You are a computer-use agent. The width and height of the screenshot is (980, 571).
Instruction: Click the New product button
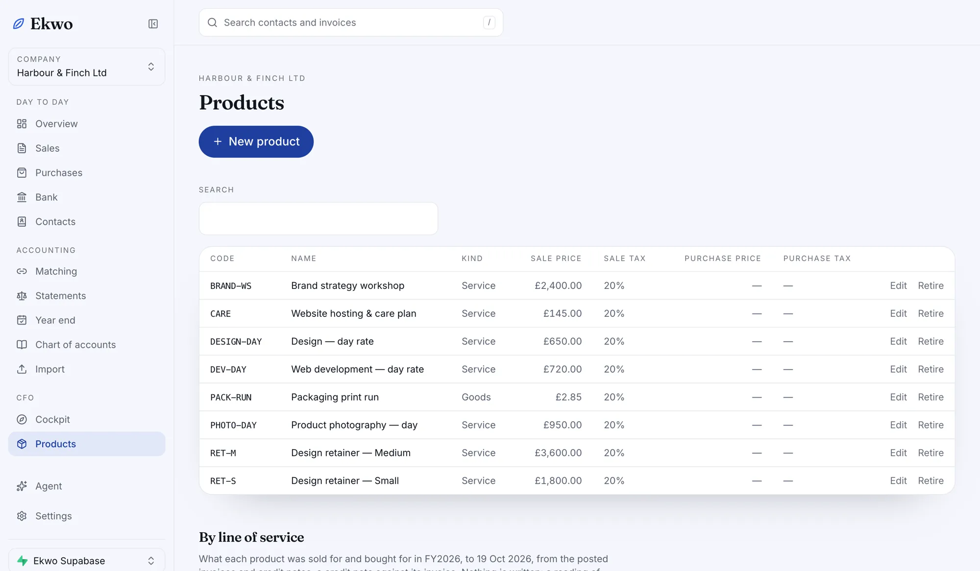256,142
